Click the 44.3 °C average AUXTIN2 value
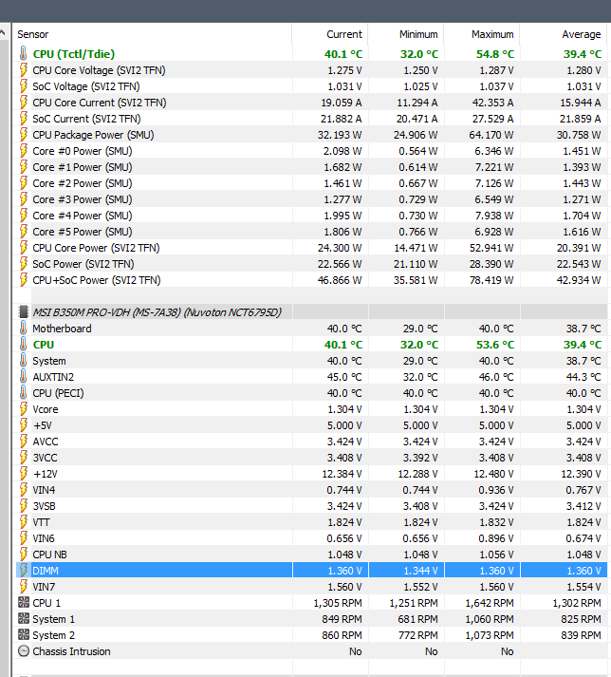 pos(583,377)
